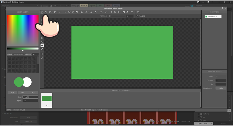Open the animations editor three-dot menu
Viewport: 233px width, 126px height.
pos(223,8)
